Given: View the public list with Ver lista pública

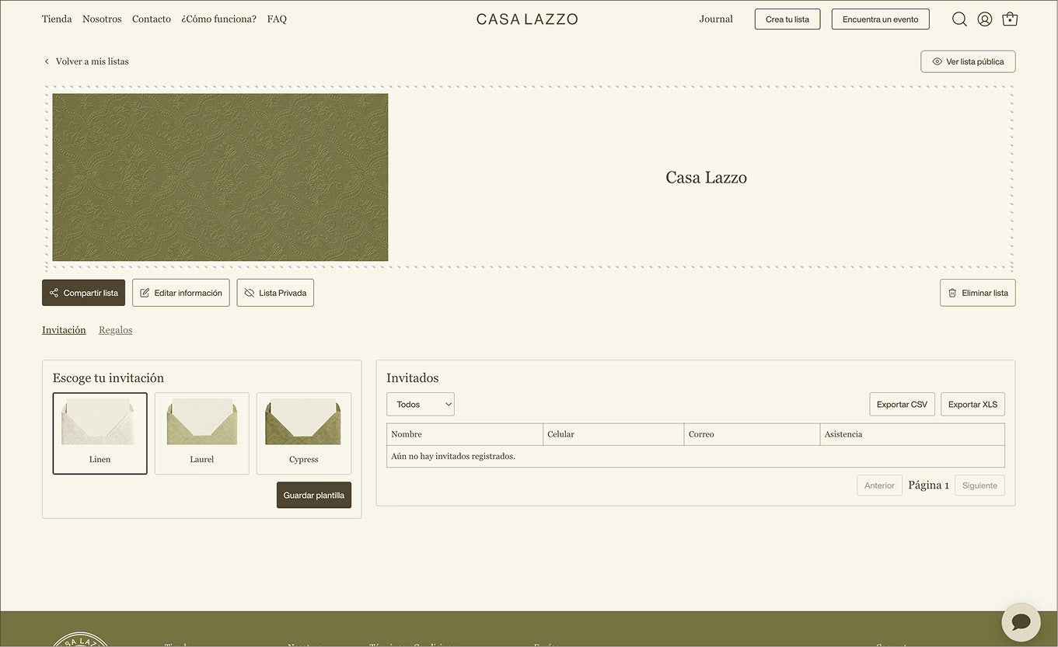Looking at the screenshot, I should pos(968,61).
